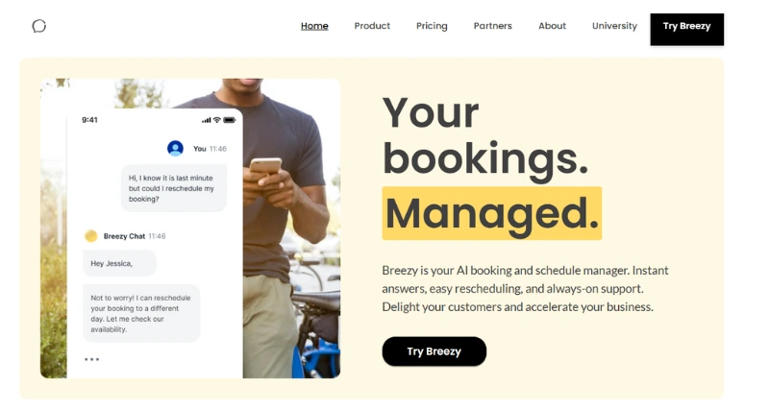
Task: Open the Home nav item
Action: click(x=314, y=26)
